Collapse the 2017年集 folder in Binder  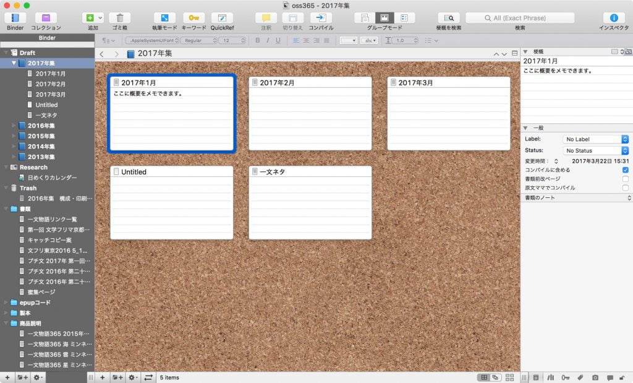coord(14,63)
